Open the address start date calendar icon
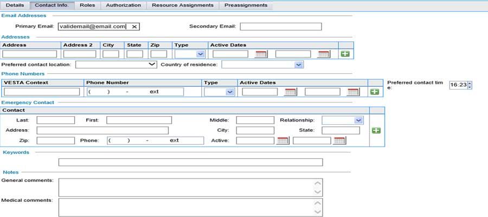This screenshot has width=488, height=217. 261,54
